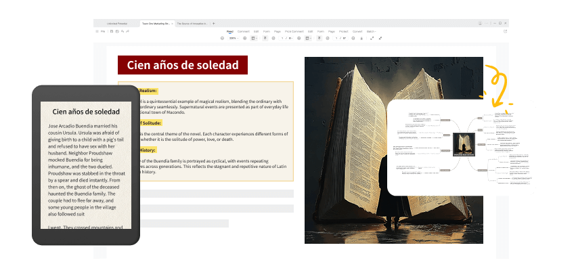Image resolution: width=574 pixels, height=279 pixels.
Task: Open the Batch dropdown menu
Action: coord(372,31)
